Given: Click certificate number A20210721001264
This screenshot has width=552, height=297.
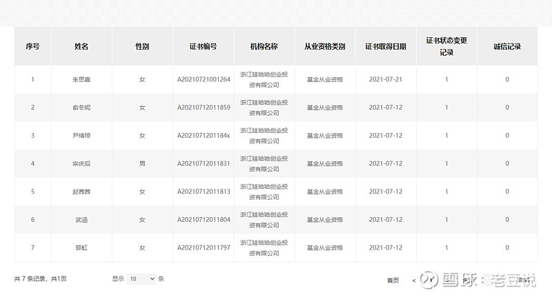Looking at the screenshot, I should pos(204,79).
